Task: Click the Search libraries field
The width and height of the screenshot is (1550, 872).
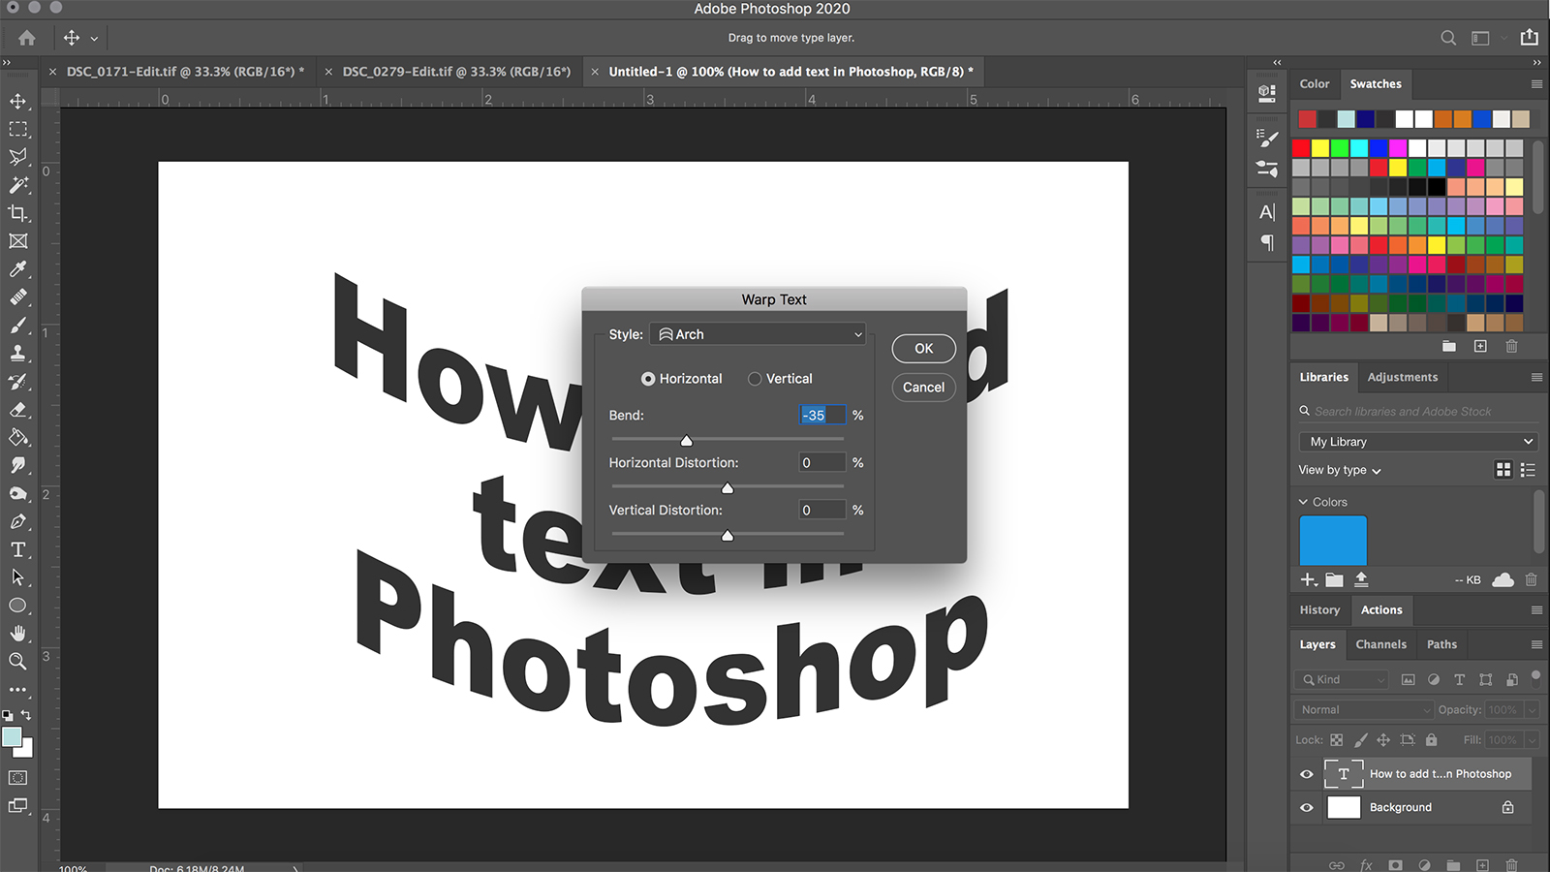Action: (x=1418, y=412)
